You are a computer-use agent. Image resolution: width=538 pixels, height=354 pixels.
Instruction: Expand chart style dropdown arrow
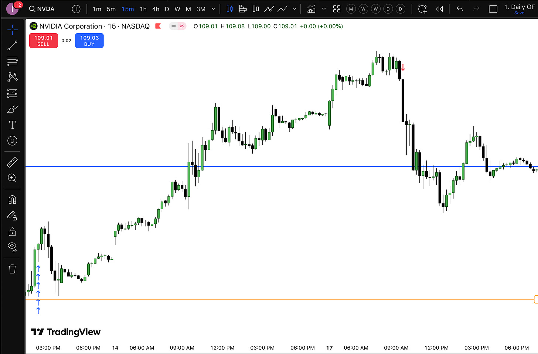pyautogui.click(x=294, y=9)
